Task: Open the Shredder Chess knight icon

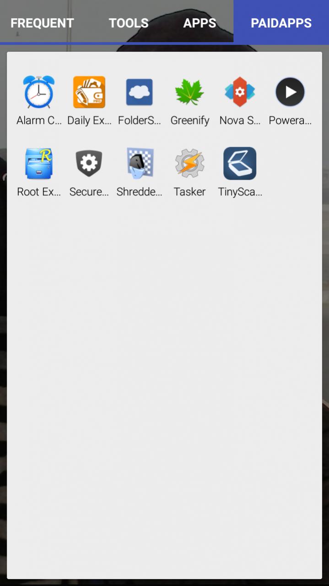Action: [x=140, y=163]
